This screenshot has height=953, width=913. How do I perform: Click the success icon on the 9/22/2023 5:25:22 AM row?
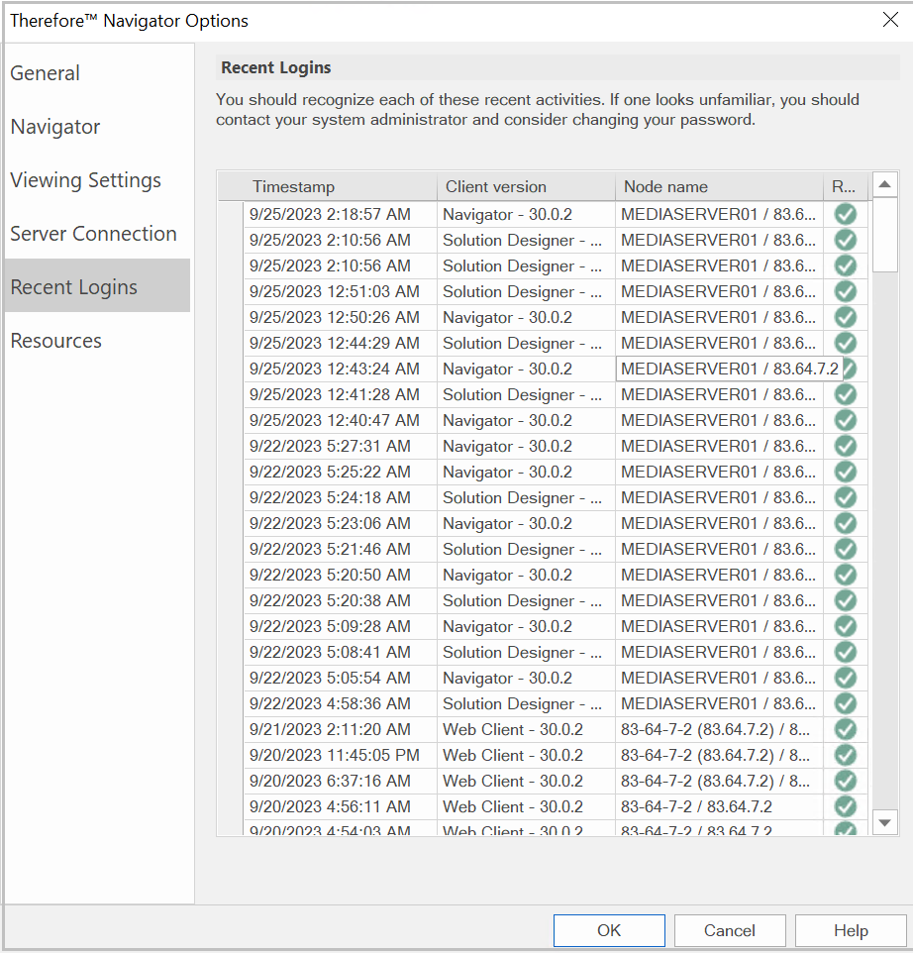click(x=846, y=472)
